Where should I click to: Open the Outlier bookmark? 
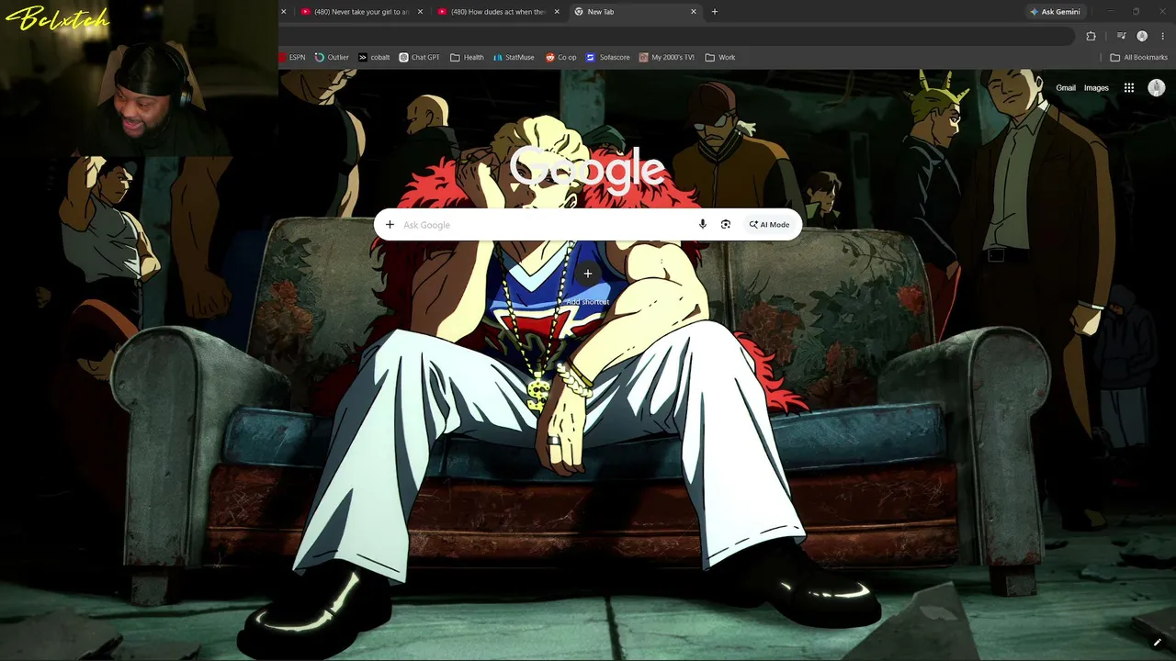tap(332, 57)
